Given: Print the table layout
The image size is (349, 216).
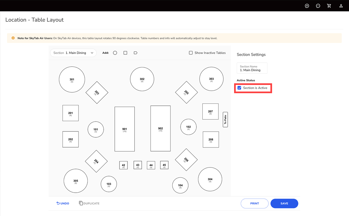Looking at the screenshot, I should click(255, 203).
